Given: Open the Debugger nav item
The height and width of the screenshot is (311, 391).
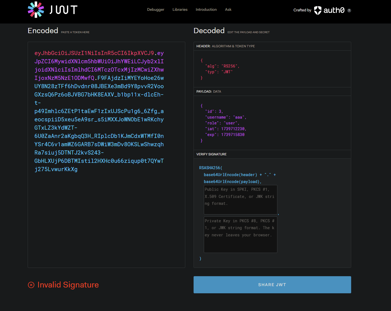Looking at the screenshot, I should 155,10.
